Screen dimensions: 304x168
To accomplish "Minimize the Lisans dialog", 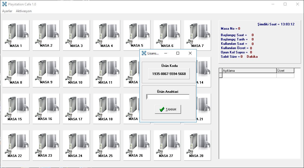I will [166, 53].
